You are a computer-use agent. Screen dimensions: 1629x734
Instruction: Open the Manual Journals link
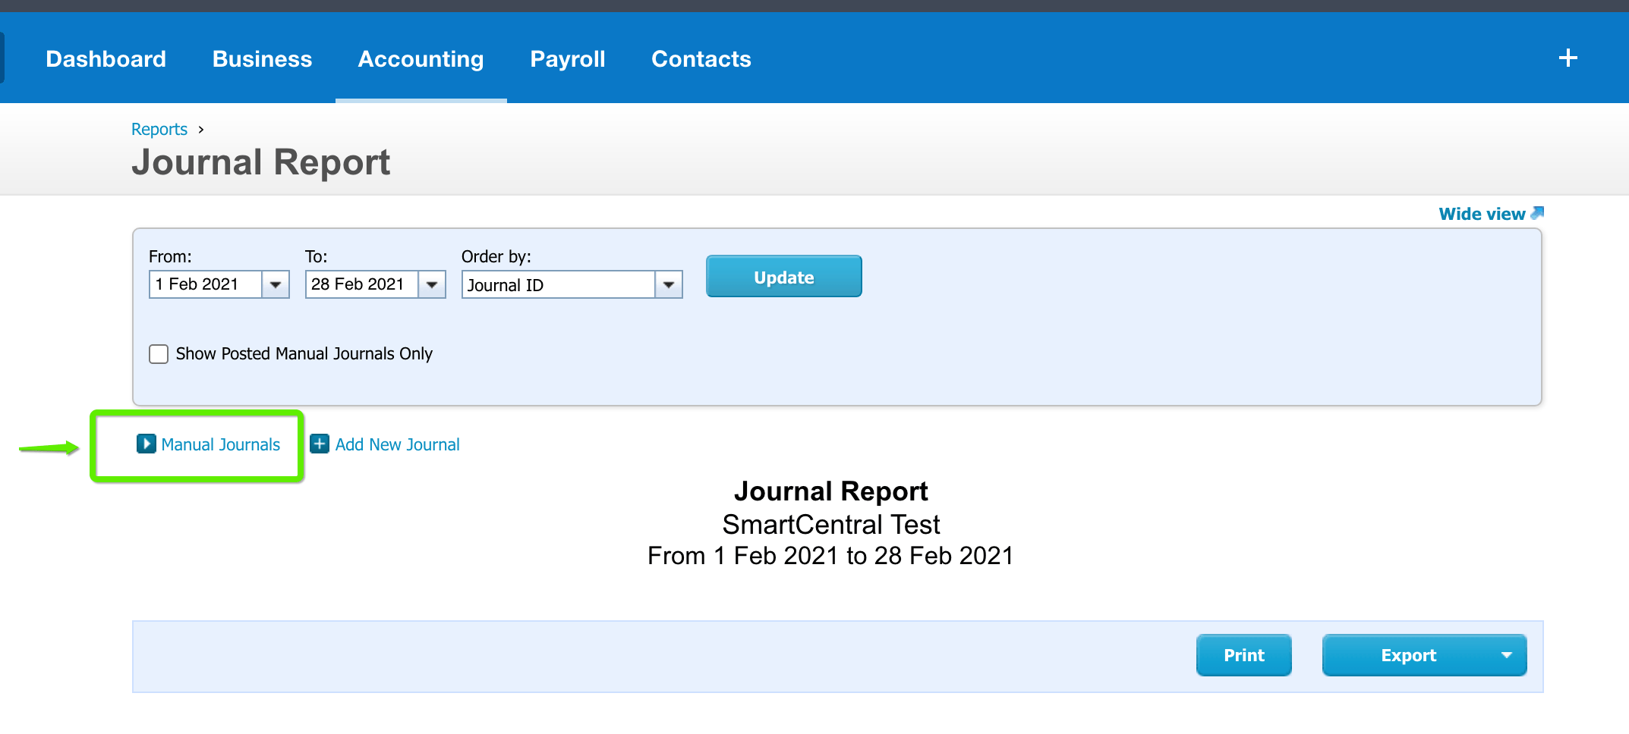coord(221,444)
